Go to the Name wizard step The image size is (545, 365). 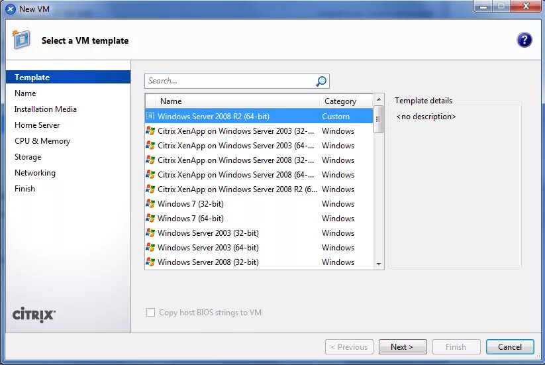(25, 93)
